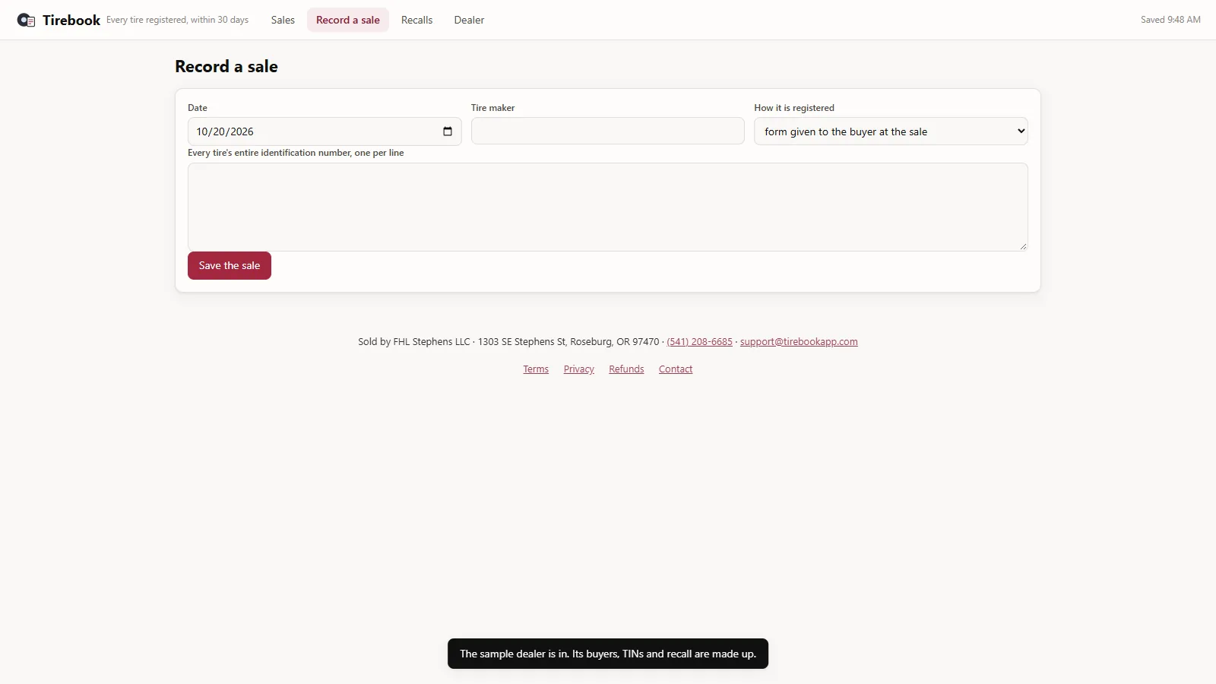Go to the Recalls tab
This screenshot has height=684, width=1216.
click(417, 20)
